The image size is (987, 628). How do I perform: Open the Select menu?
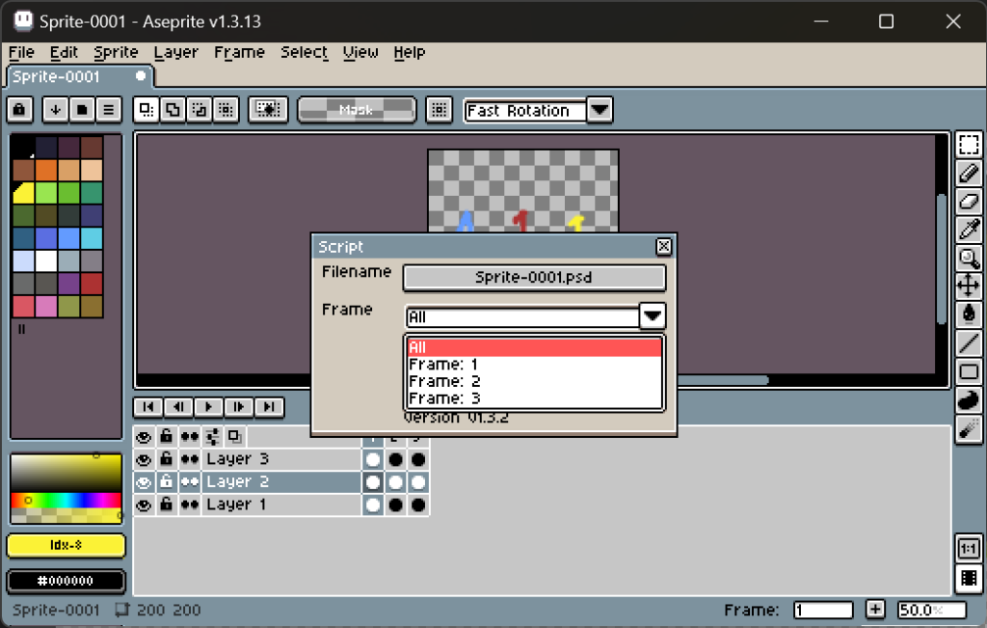304,52
